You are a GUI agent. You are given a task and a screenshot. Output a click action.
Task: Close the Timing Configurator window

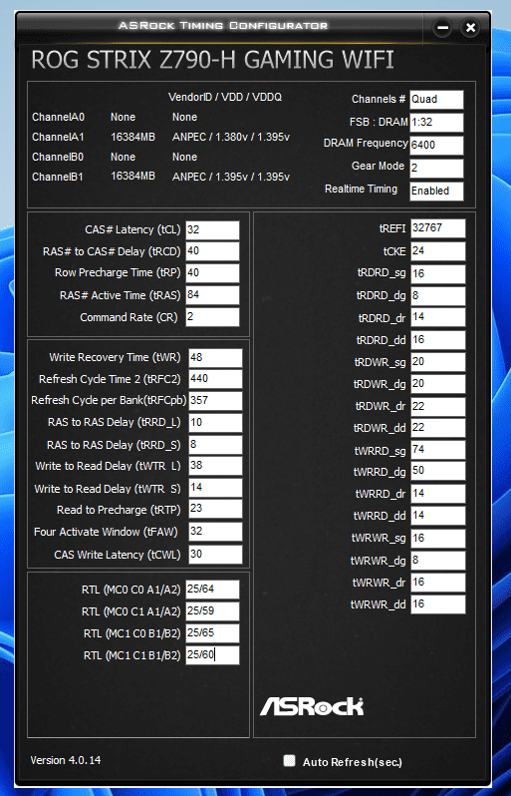click(470, 27)
